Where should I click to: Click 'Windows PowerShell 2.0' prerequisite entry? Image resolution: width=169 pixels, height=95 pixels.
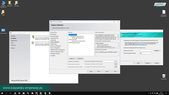[x=103, y=45]
